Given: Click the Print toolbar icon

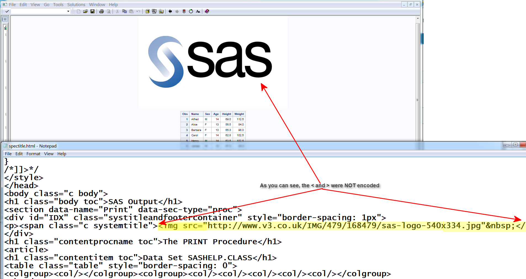Looking at the screenshot, I should click(101, 11).
